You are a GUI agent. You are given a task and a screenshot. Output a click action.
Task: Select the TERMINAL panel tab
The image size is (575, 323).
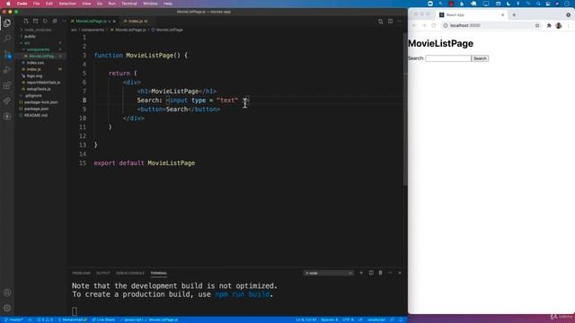point(159,273)
